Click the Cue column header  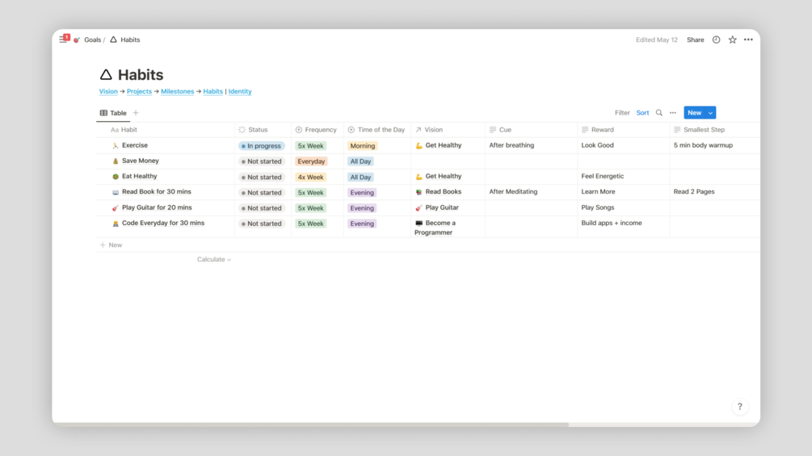coord(532,130)
